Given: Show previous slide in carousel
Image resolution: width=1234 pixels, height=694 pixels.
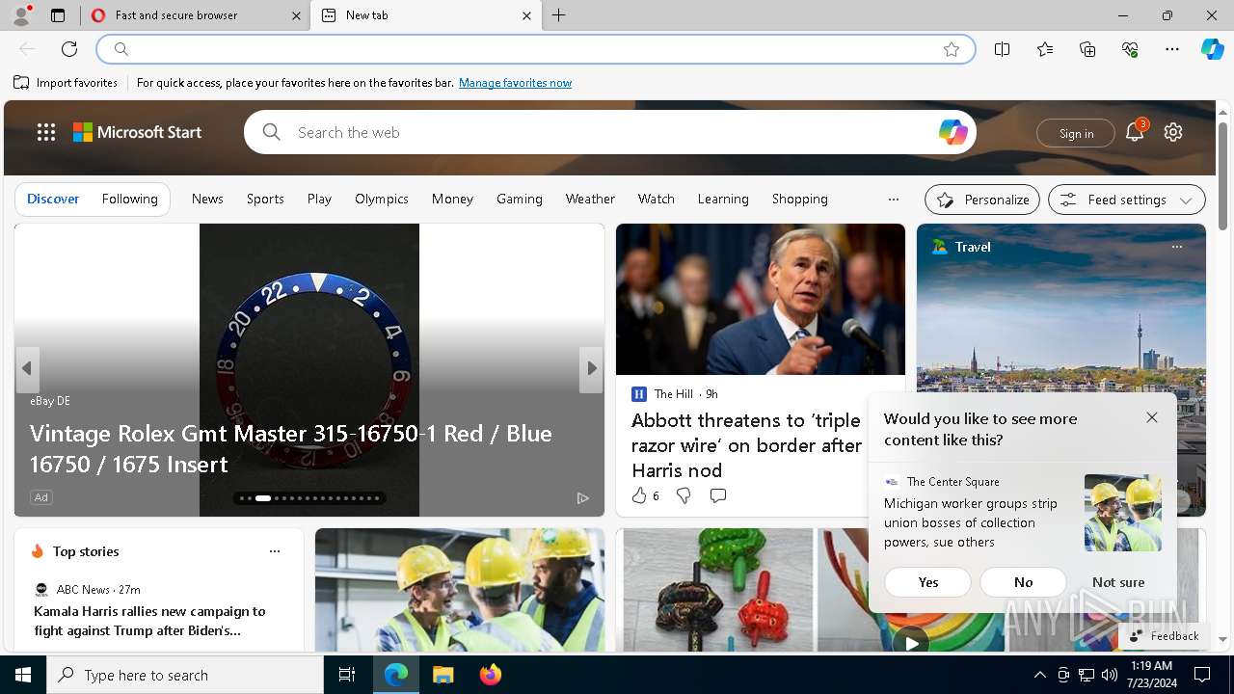Looking at the screenshot, I should (x=27, y=368).
